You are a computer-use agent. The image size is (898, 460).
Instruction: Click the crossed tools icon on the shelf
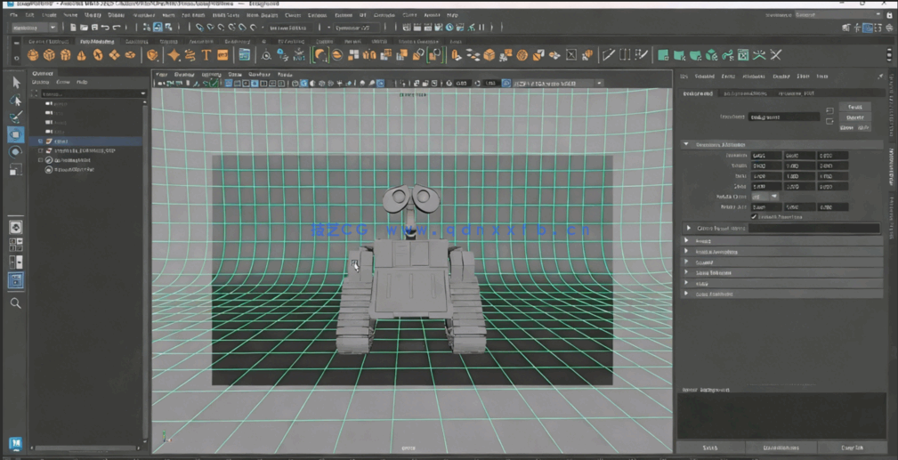[775, 55]
